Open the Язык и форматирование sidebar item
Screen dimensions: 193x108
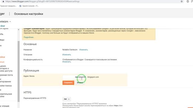(x=5, y=80)
